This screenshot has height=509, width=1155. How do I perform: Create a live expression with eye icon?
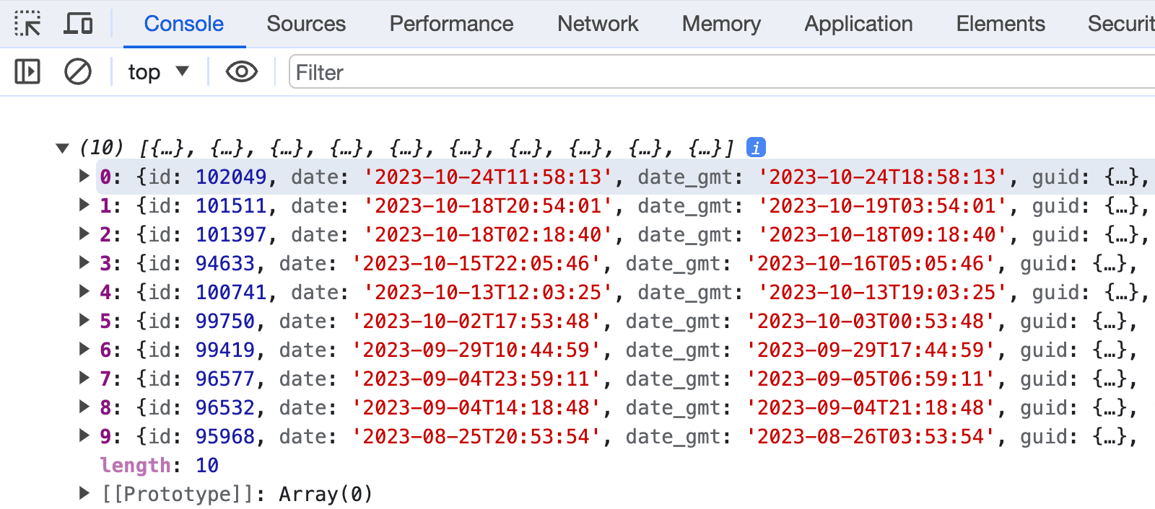(x=241, y=72)
